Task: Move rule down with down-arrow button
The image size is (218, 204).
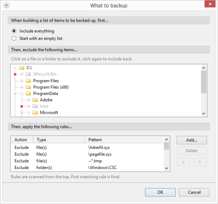Action: (x=183, y=162)
